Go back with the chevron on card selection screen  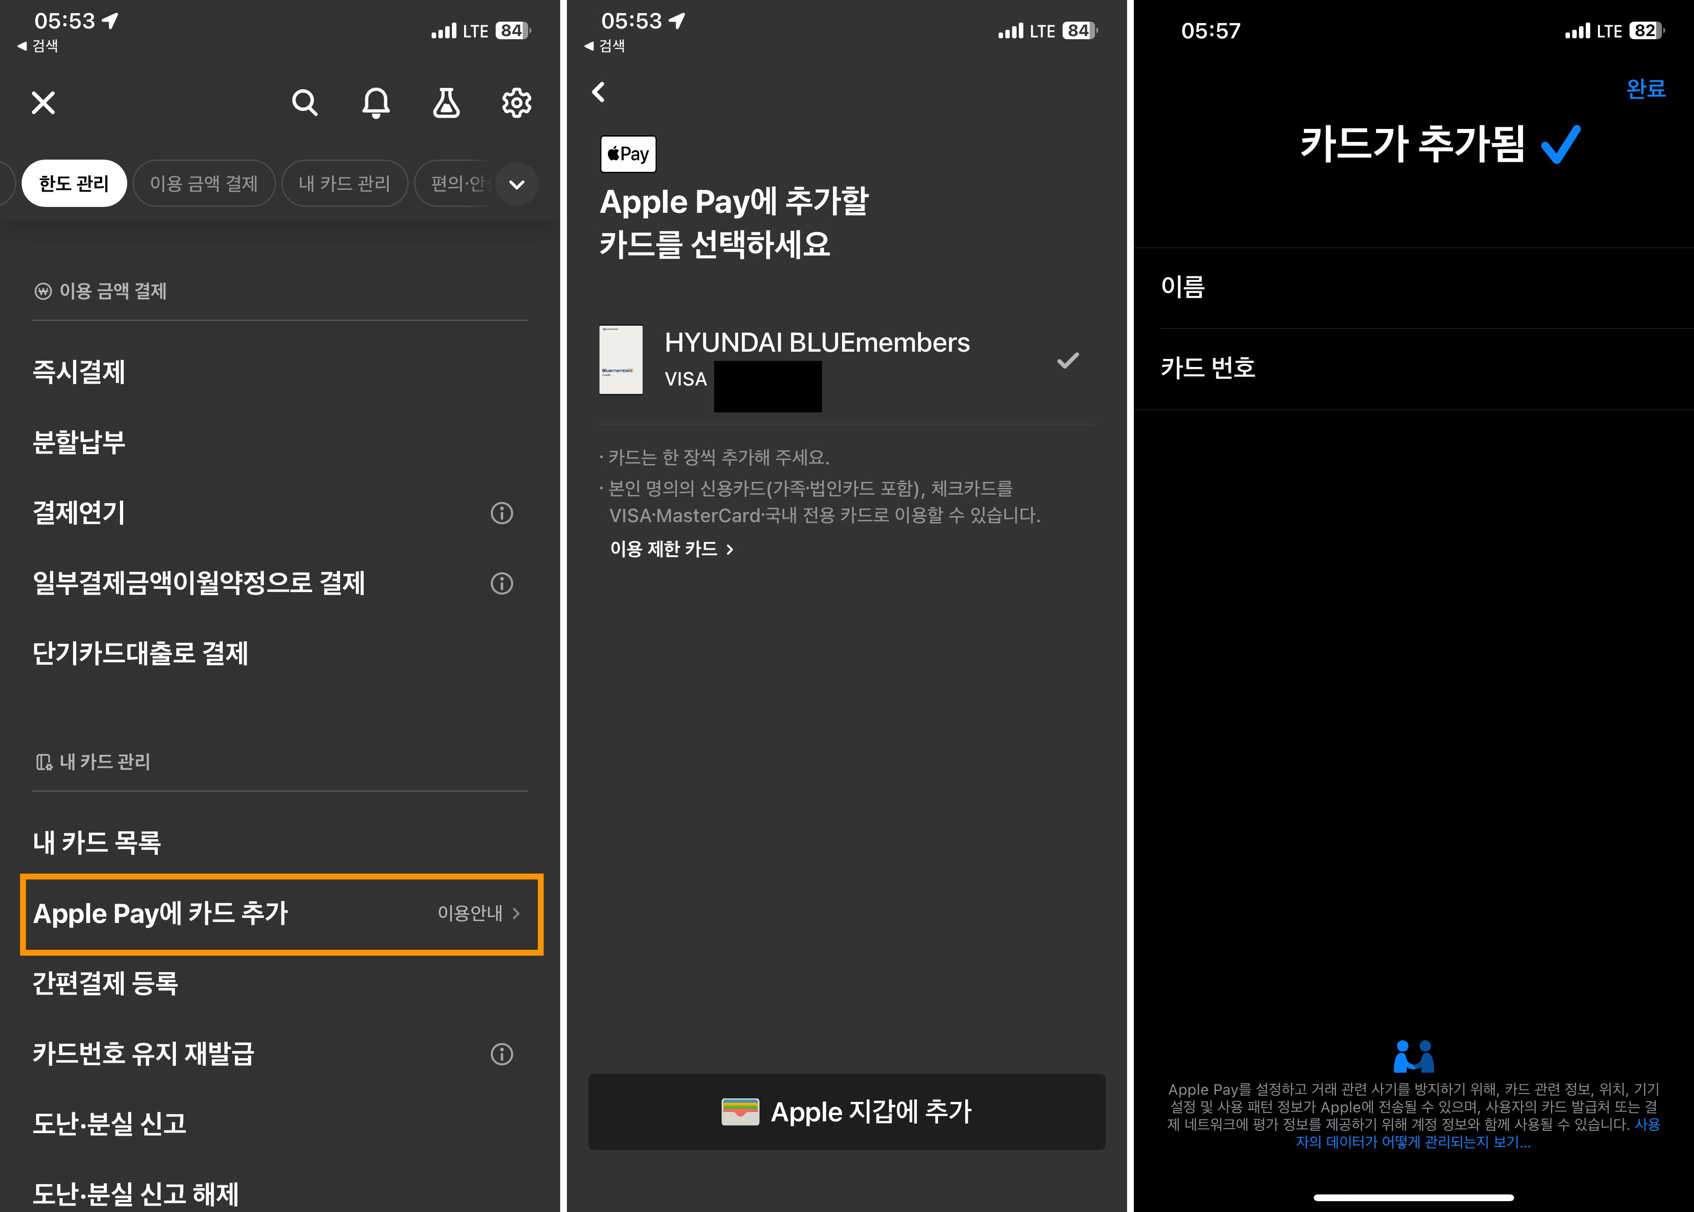(x=599, y=92)
